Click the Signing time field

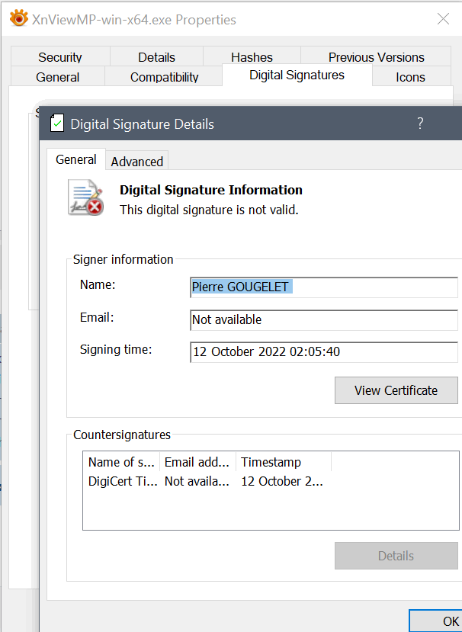324,352
